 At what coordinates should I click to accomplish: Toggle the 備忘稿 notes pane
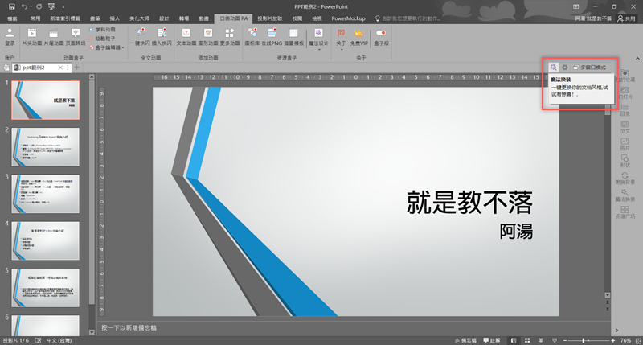point(473,340)
